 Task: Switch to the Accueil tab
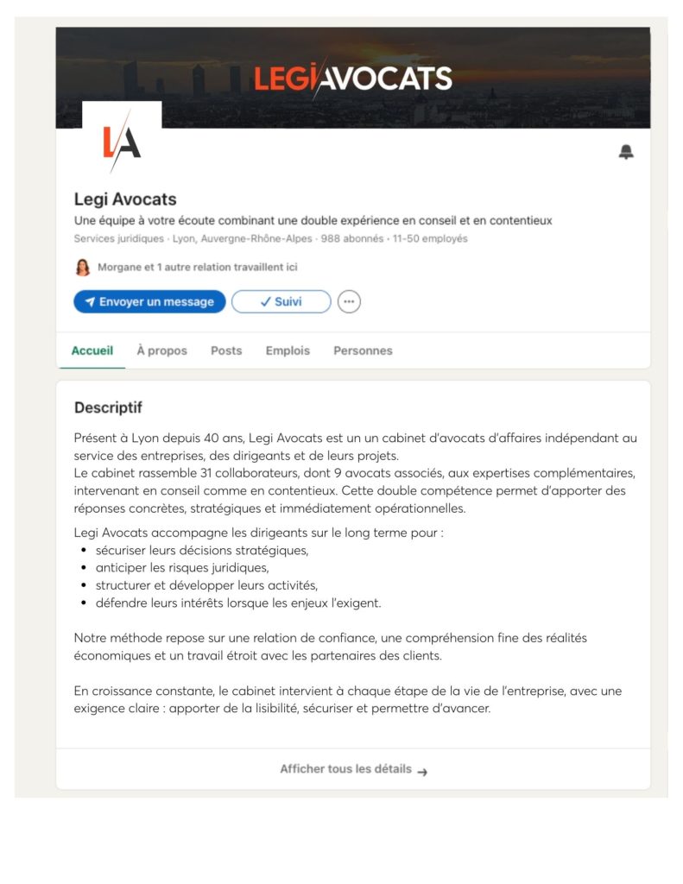[92, 350]
